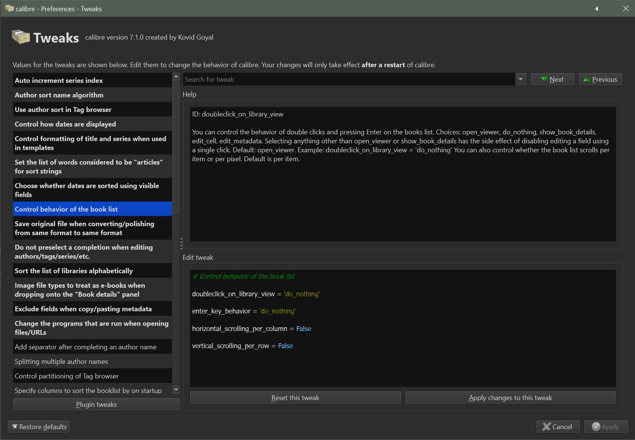
Task: Select Control behavior of the book list
Action: [93, 209]
